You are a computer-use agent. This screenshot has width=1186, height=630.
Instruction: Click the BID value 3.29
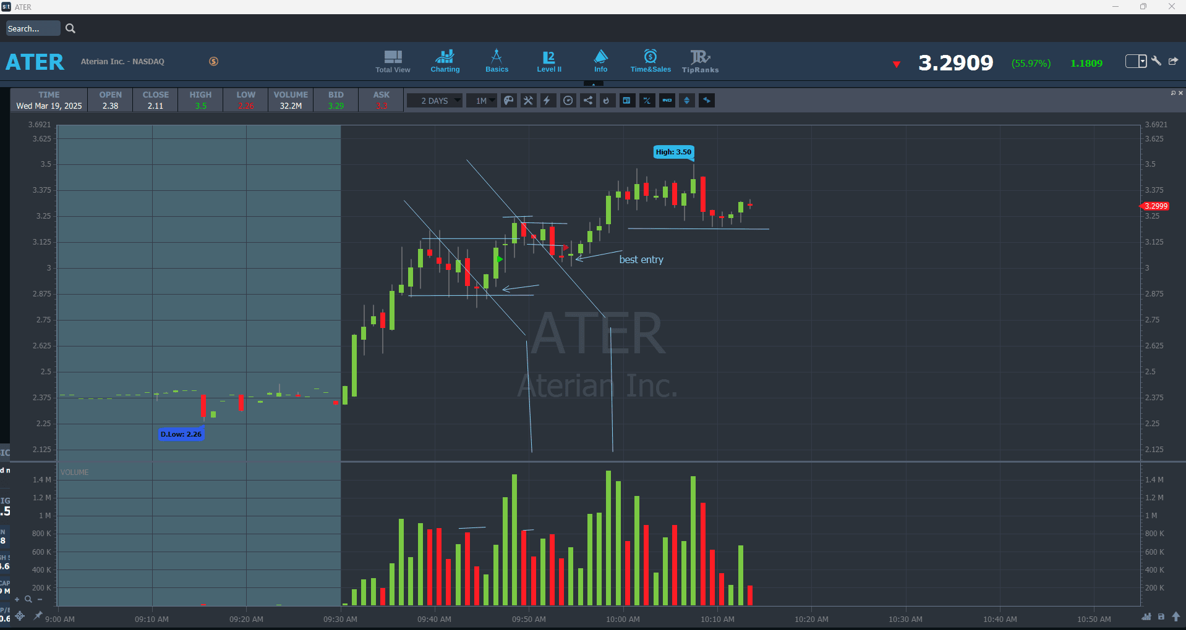(336, 106)
